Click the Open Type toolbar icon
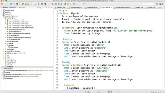Screen dimensions: 165x93 65,4
